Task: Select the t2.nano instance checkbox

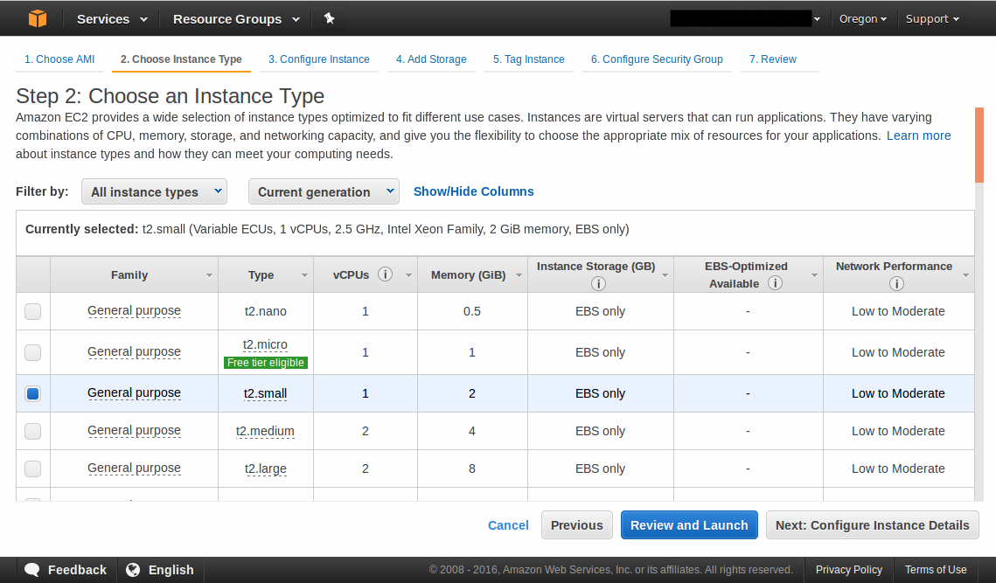Action: click(32, 311)
